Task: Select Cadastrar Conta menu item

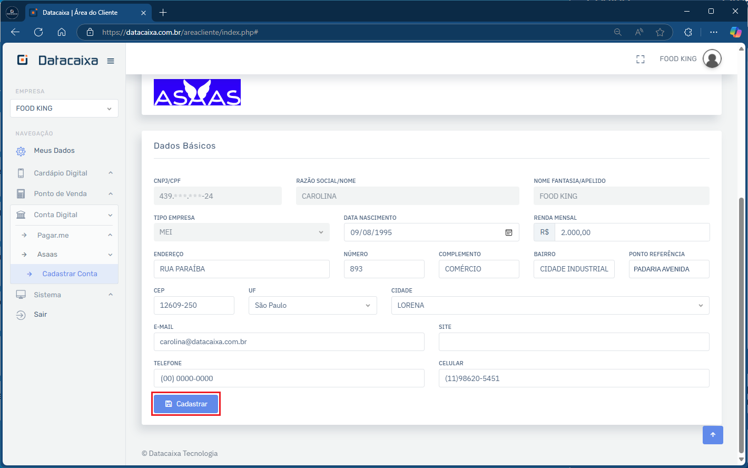Action: point(70,274)
